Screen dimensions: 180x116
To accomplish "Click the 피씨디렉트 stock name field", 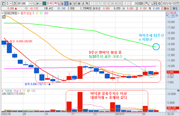I will coord(53,3).
